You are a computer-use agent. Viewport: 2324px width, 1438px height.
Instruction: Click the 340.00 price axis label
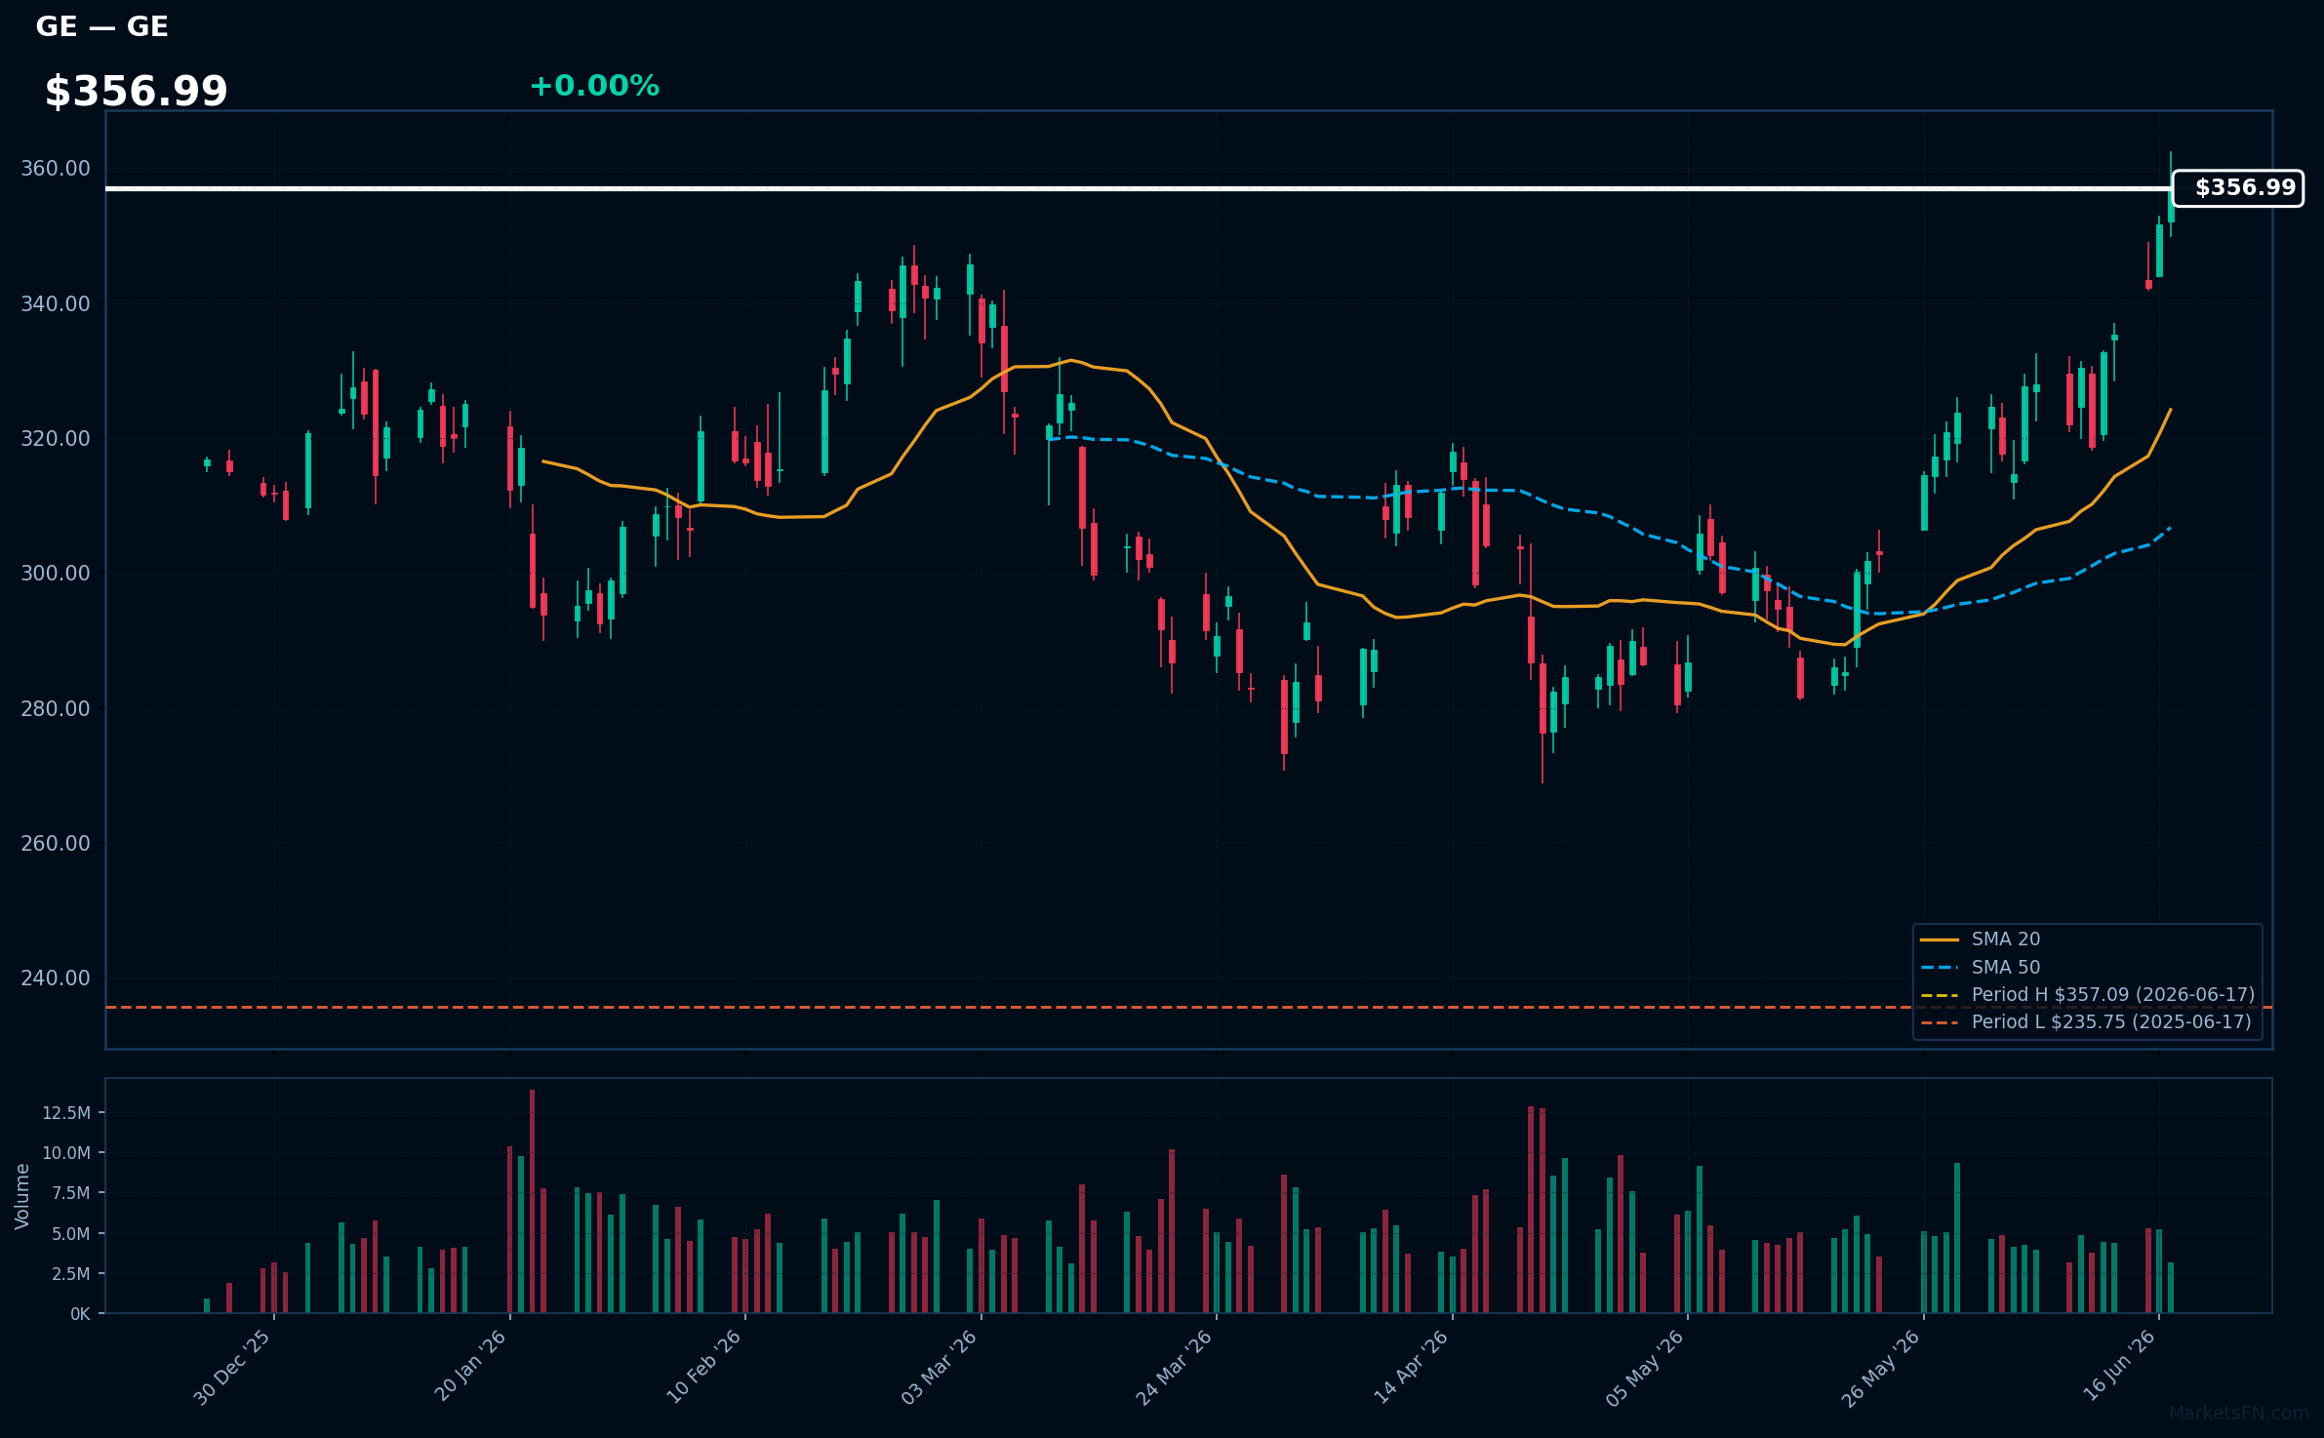click(56, 304)
